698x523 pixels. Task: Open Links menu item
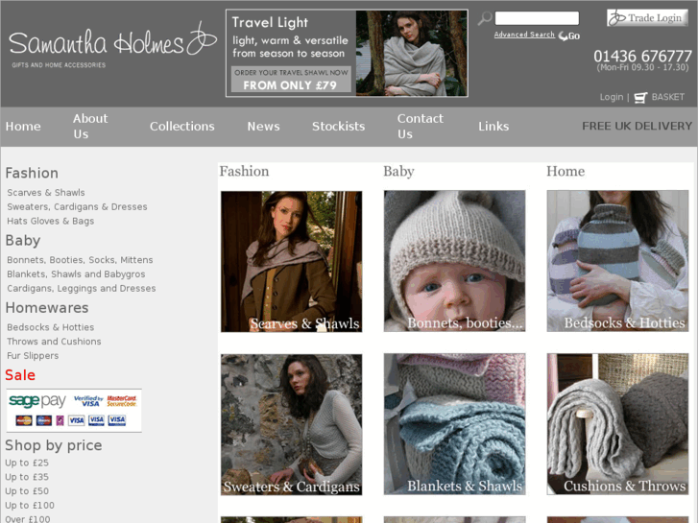[493, 127]
